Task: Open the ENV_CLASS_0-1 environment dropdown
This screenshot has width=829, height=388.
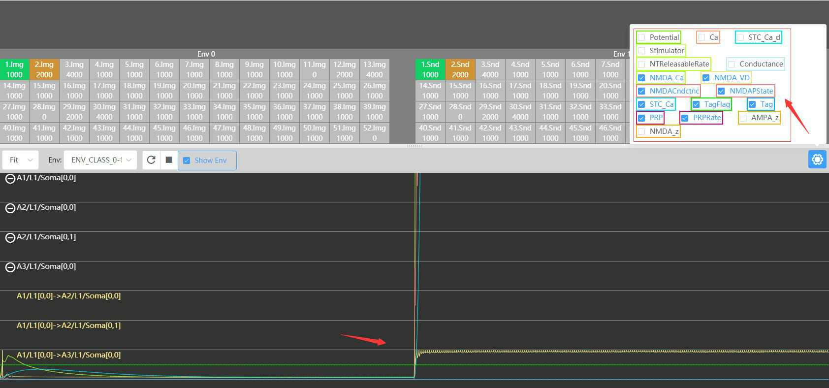Action: pyautogui.click(x=100, y=160)
